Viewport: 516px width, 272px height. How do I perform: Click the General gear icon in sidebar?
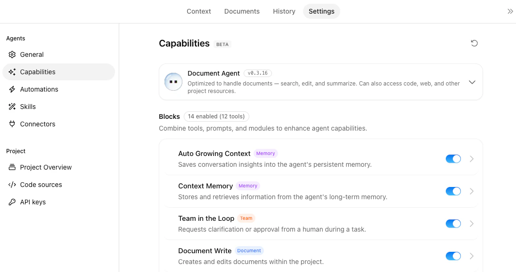pyautogui.click(x=12, y=54)
